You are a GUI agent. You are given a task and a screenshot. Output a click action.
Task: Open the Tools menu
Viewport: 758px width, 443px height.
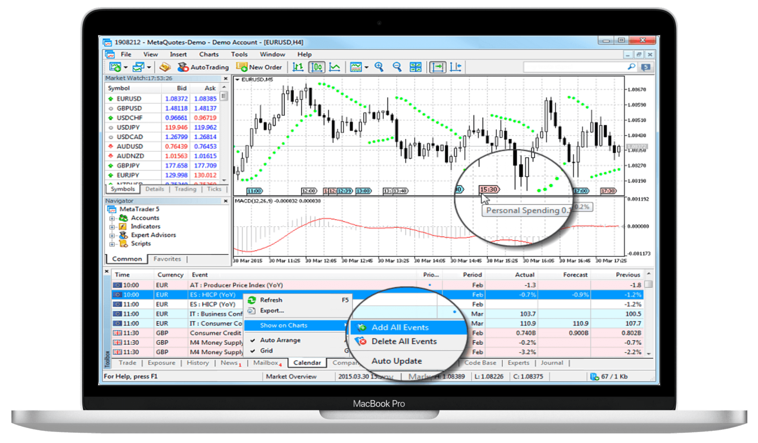(x=239, y=54)
